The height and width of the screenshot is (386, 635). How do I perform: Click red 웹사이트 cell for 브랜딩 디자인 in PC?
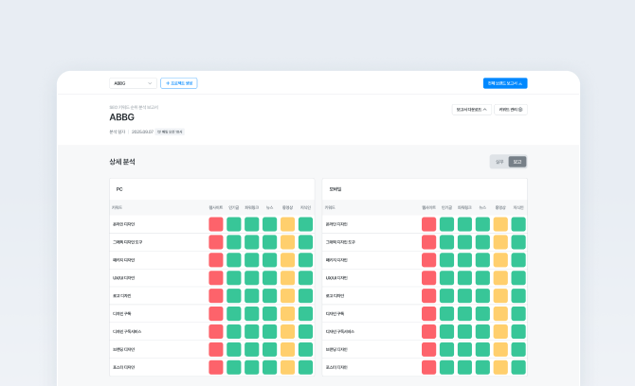(216, 349)
